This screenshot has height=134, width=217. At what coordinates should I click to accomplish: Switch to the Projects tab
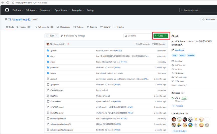click(x=92, y=27)
